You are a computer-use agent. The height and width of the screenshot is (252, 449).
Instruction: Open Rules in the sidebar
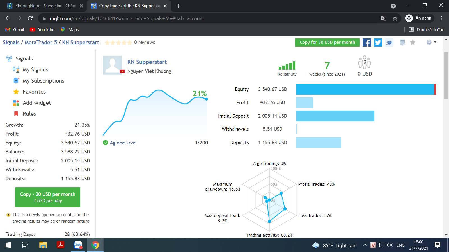pos(29,114)
